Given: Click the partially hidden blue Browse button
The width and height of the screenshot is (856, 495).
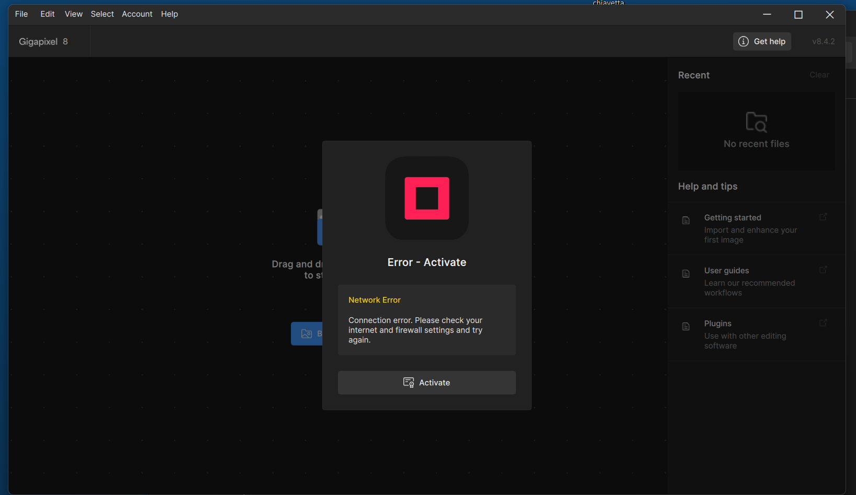Looking at the screenshot, I should [307, 333].
